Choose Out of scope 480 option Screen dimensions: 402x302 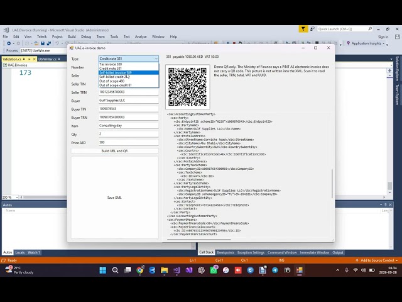(x=129, y=81)
